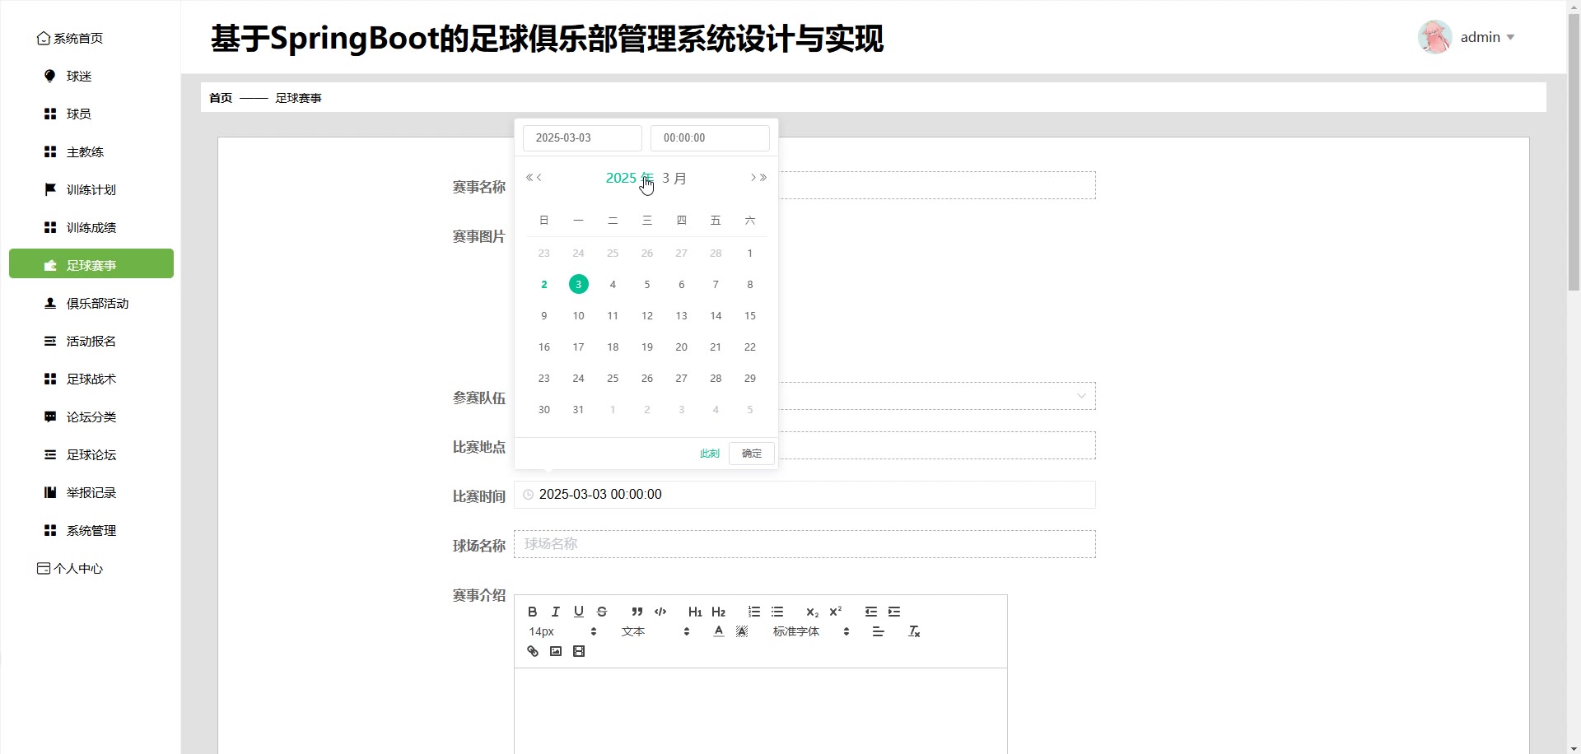Toggle underline formatting in the editor
1581x754 pixels.
point(579,612)
